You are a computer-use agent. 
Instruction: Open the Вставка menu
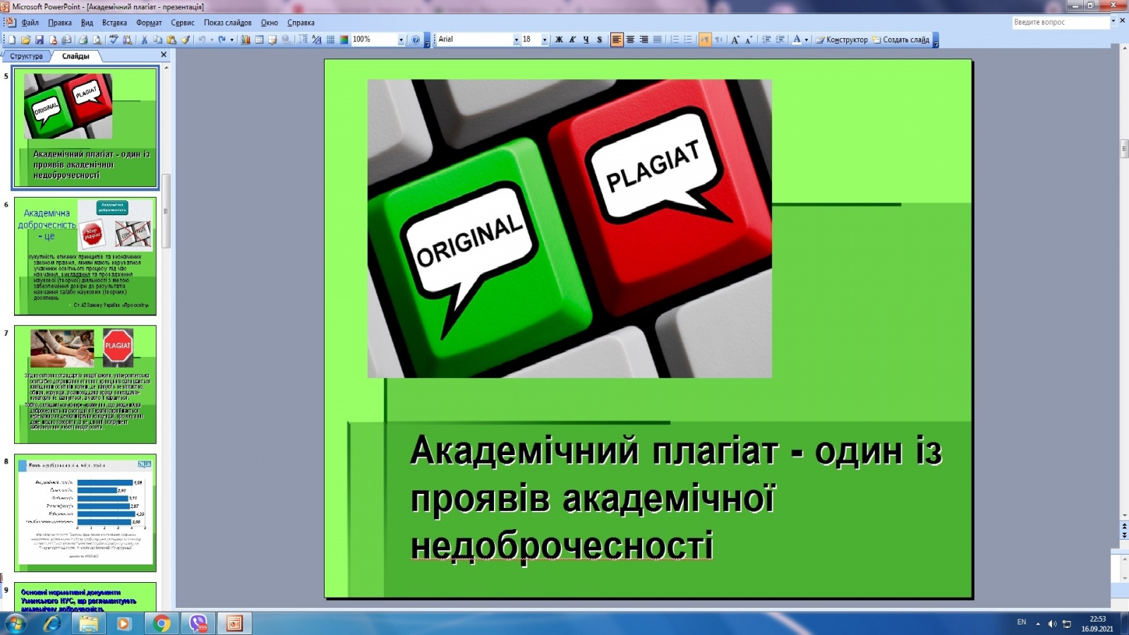tap(114, 23)
